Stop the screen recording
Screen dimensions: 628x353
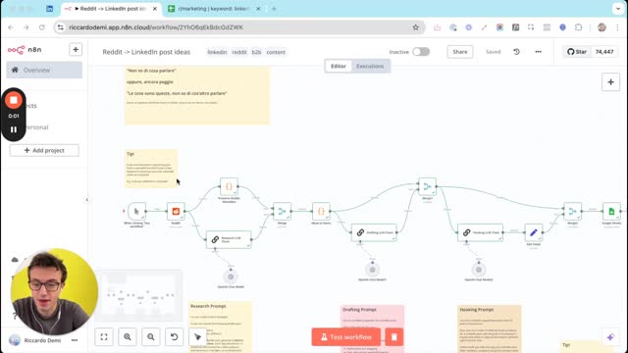click(x=14, y=100)
